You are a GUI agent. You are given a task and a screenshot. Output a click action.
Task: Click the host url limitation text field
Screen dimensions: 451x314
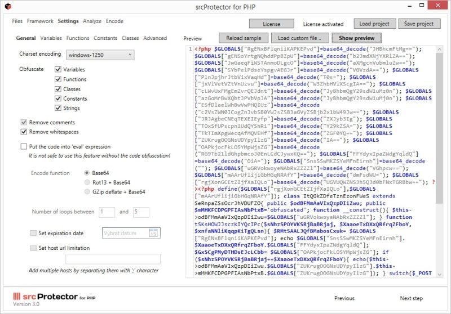point(113,259)
